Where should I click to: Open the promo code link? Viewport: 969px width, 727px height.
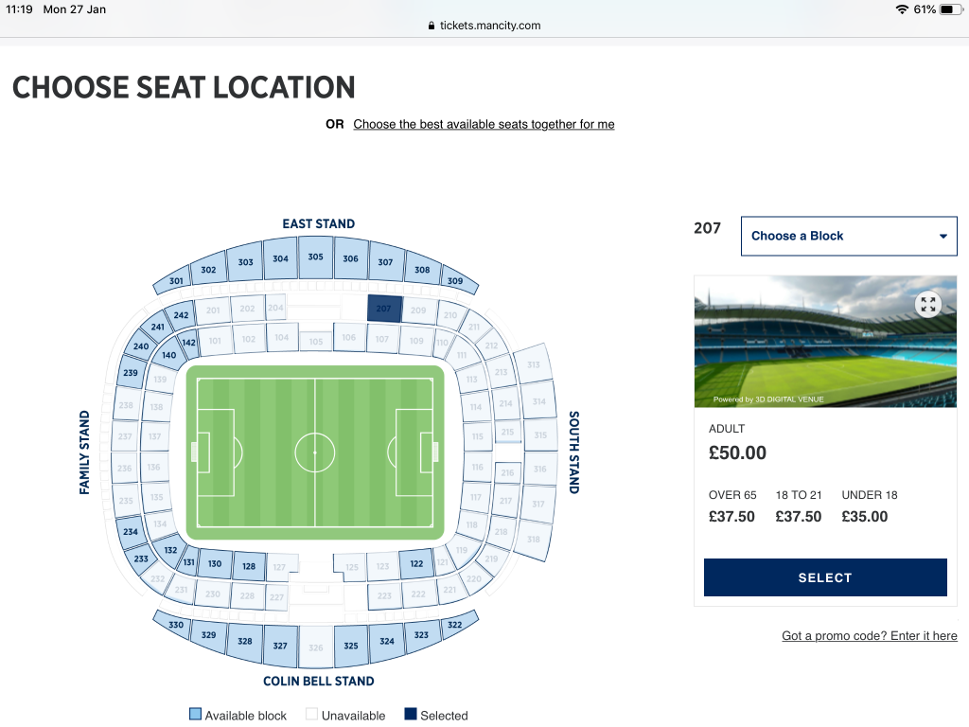point(869,635)
